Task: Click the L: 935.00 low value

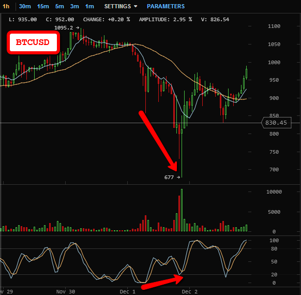Action: [23, 19]
